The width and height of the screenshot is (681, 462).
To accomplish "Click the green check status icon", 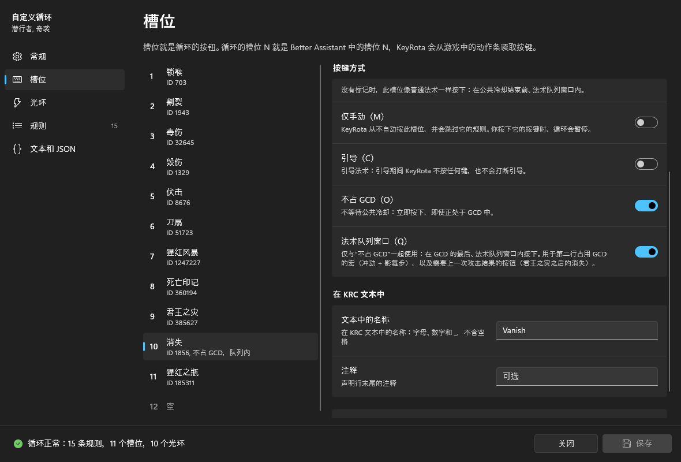I will pos(18,444).
